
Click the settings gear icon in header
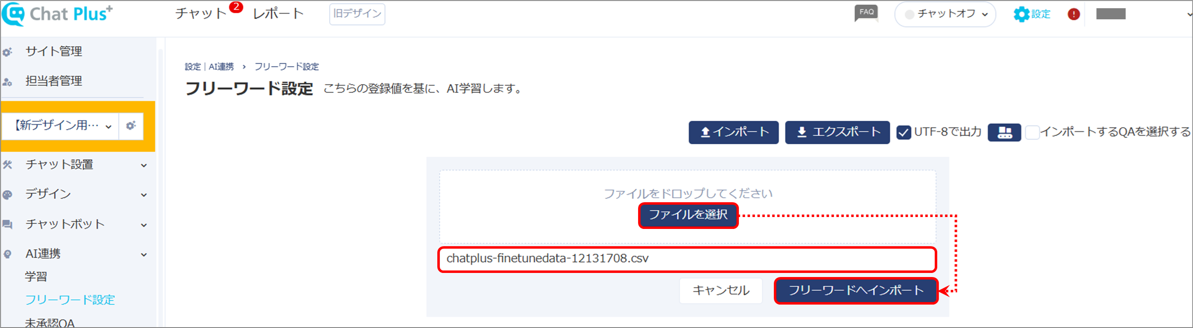pyautogui.click(x=1021, y=14)
